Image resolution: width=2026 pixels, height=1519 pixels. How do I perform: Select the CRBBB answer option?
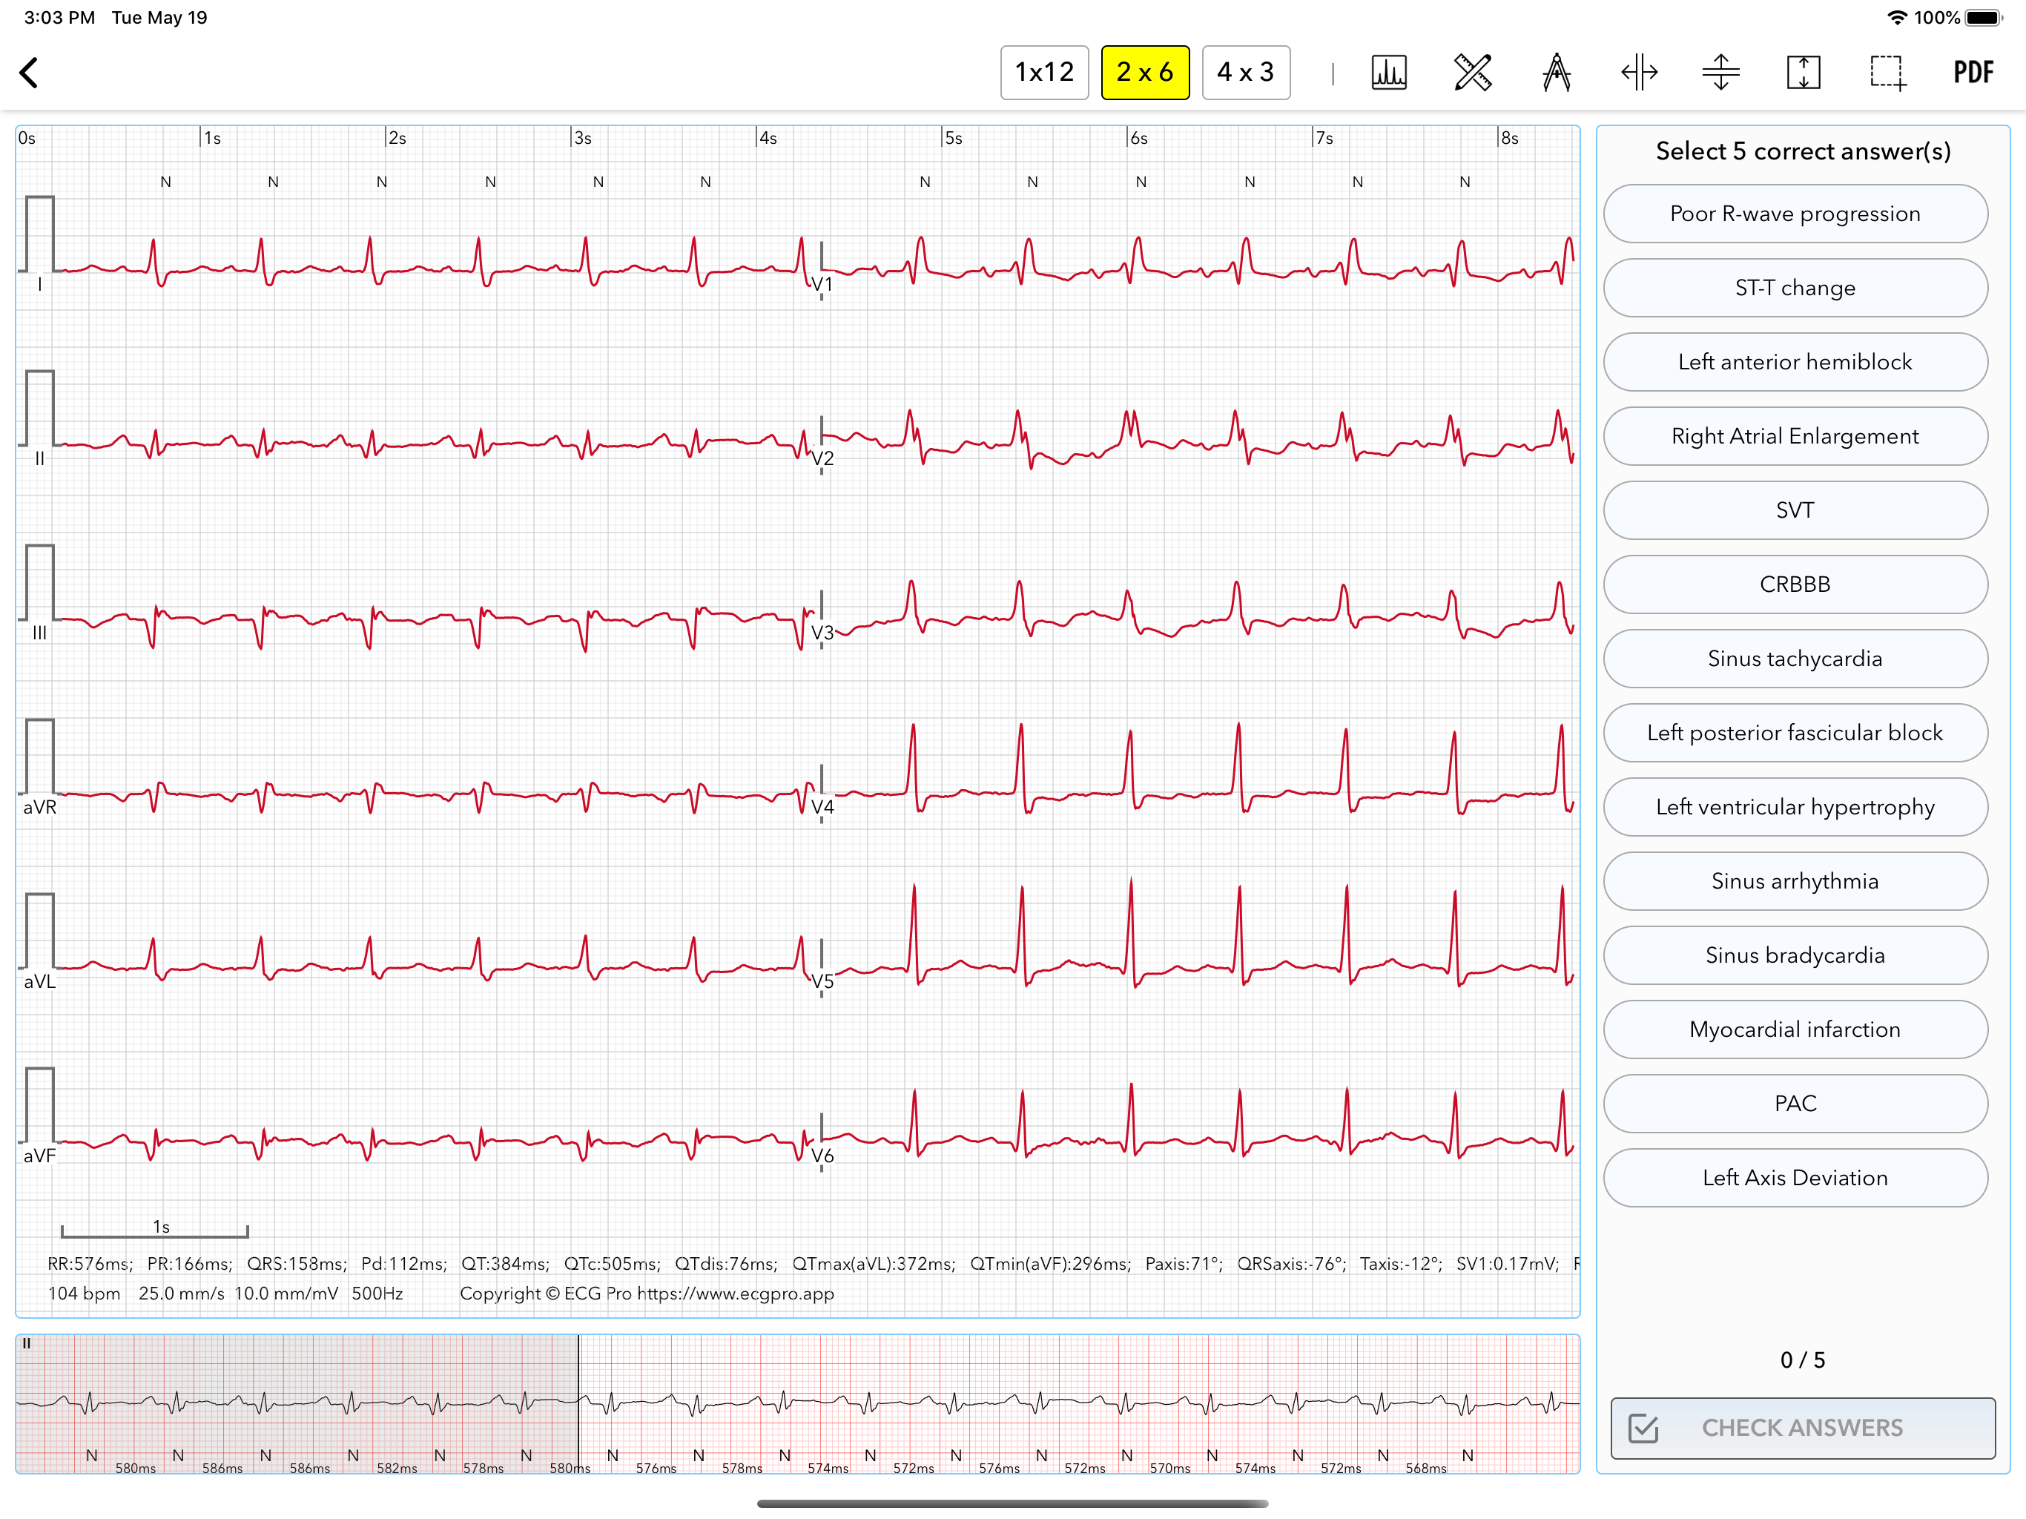click(1795, 584)
